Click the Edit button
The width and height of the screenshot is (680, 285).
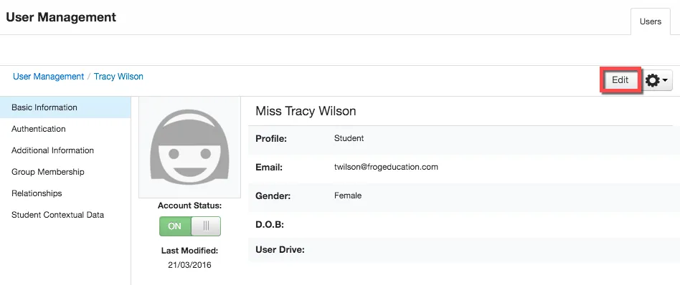click(620, 80)
